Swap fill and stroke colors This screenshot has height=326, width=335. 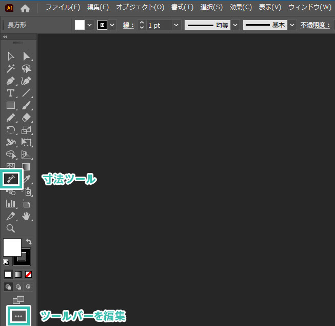pyautogui.click(x=29, y=242)
